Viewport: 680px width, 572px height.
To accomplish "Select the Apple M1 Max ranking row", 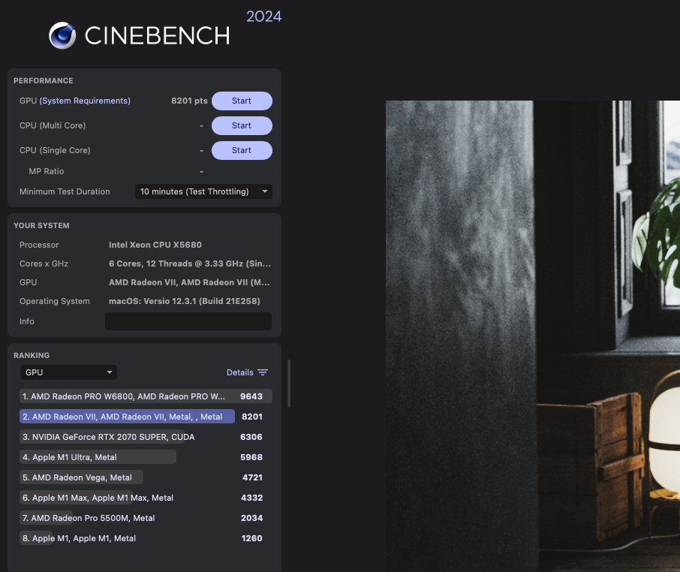I will point(146,498).
